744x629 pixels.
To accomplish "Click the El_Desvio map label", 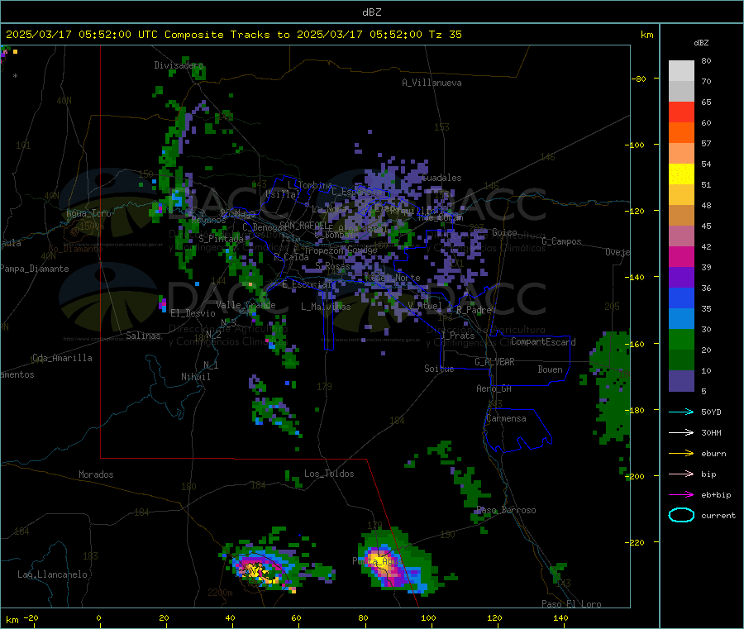I will pos(193,313).
